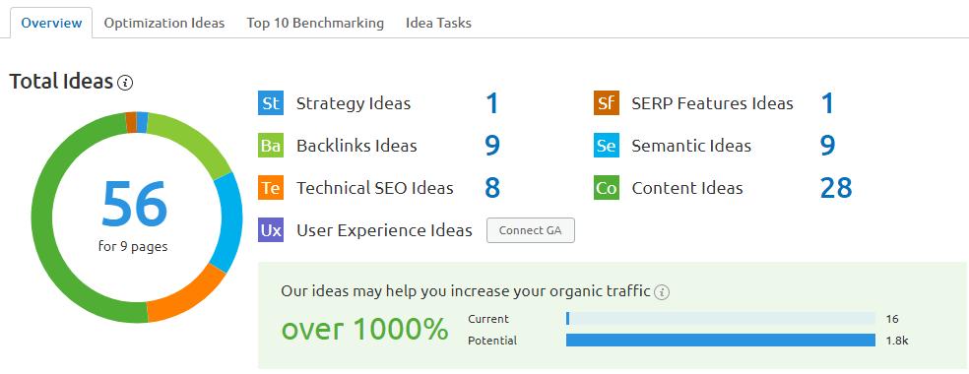This screenshot has height=374, width=969.
Task: Click the light green Ba Backlinks icon
Action: (x=271, y=146)
